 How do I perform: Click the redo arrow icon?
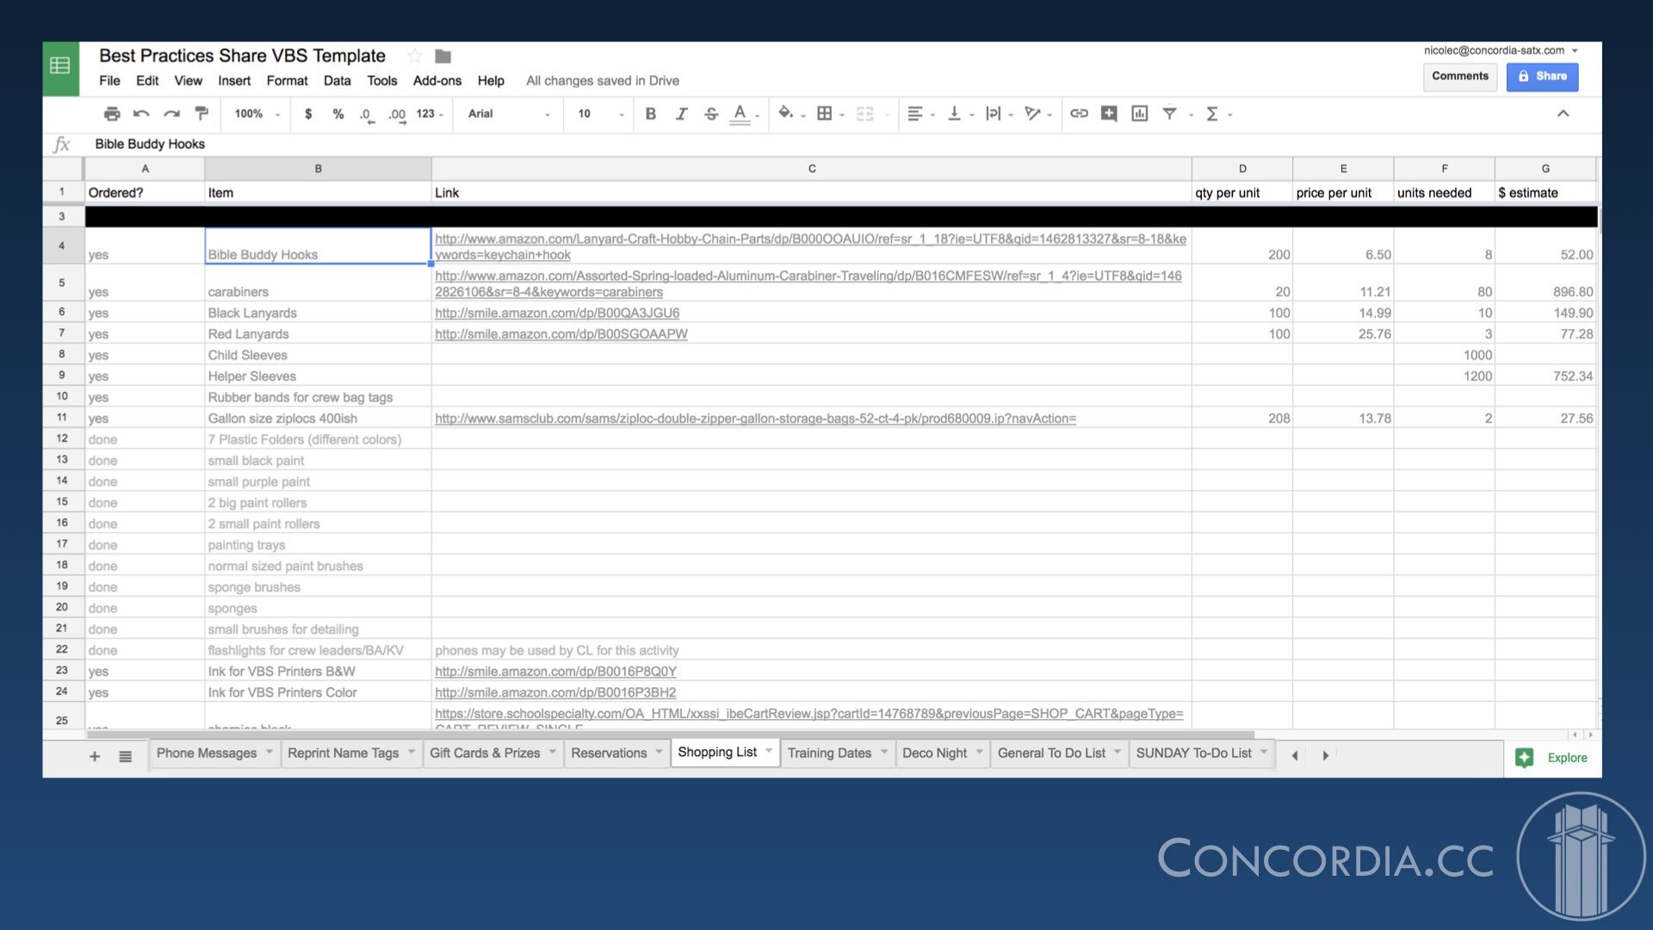(172, 114)
